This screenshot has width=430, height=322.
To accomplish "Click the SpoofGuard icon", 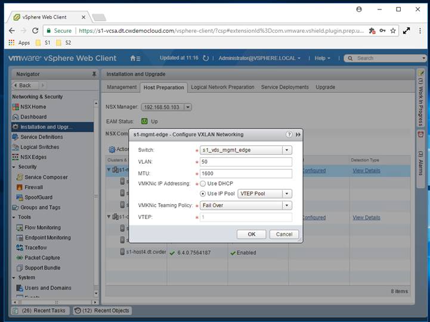I will (20, 197).
